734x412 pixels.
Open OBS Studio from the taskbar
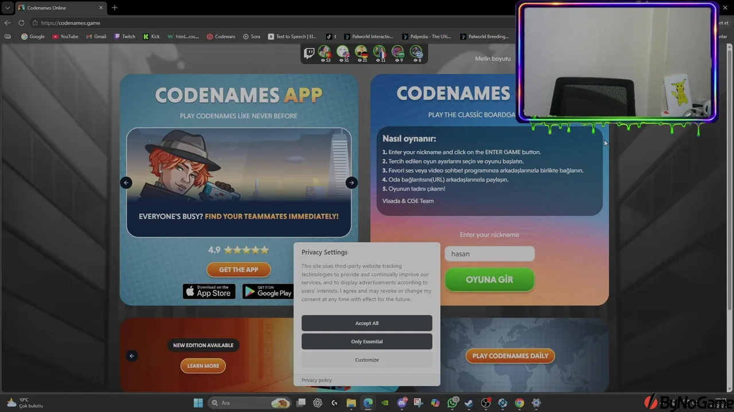[486, 403]
